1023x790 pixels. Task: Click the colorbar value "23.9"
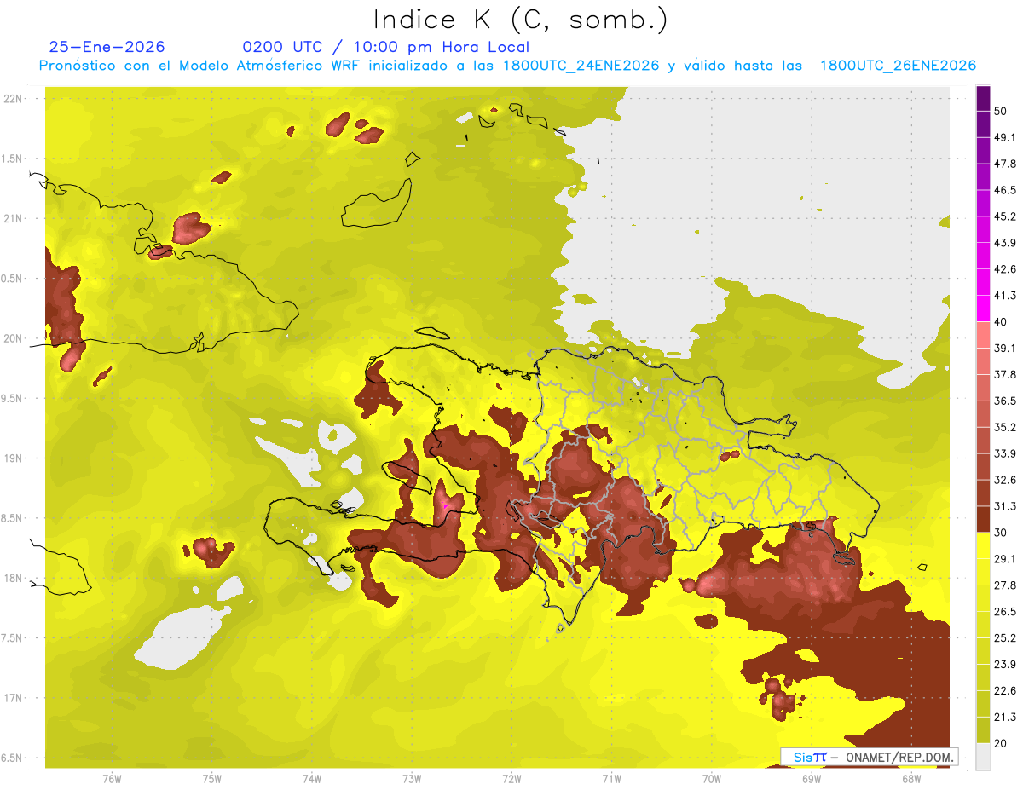pyautogui.click(x=1005, y=664)
